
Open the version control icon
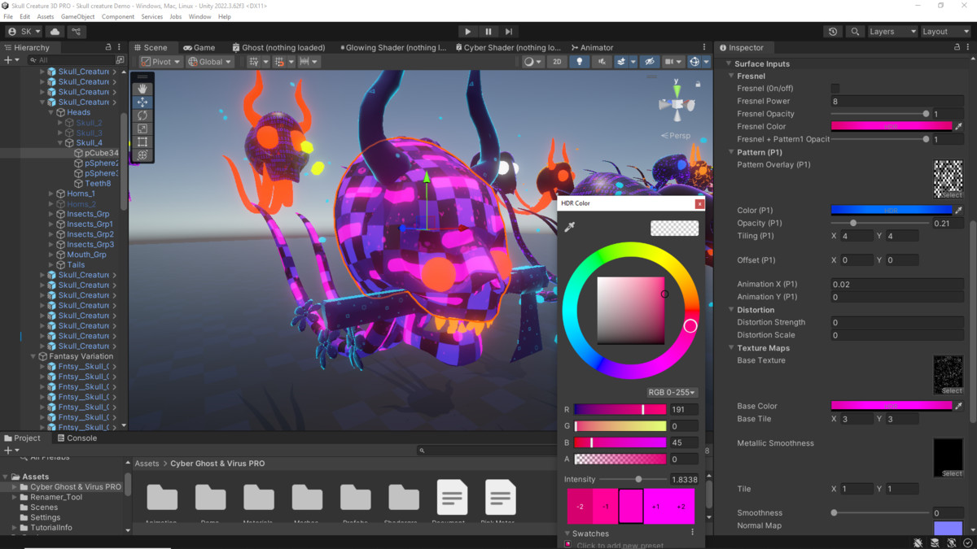(x=77, y=32)
